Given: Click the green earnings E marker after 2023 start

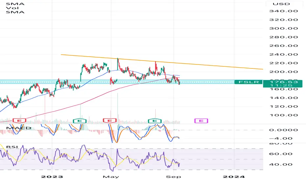Looking at the screenshot, I should (x=80, y=121).
